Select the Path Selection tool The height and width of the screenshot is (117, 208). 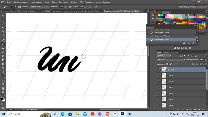tap(3, 80)
